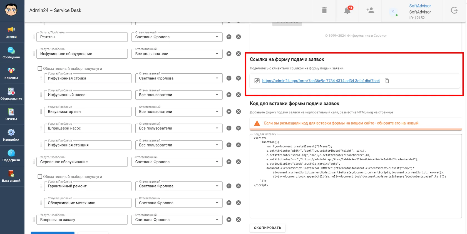467x234 pixels.
Task: Grab the drag handle beside Сервисное обслуживание
Action: pyautogui.click(x=34, y=162)
